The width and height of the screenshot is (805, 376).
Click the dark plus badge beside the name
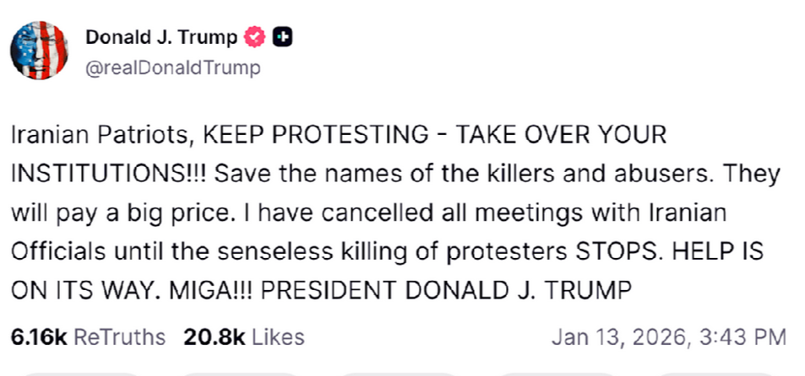pos(283,37)
